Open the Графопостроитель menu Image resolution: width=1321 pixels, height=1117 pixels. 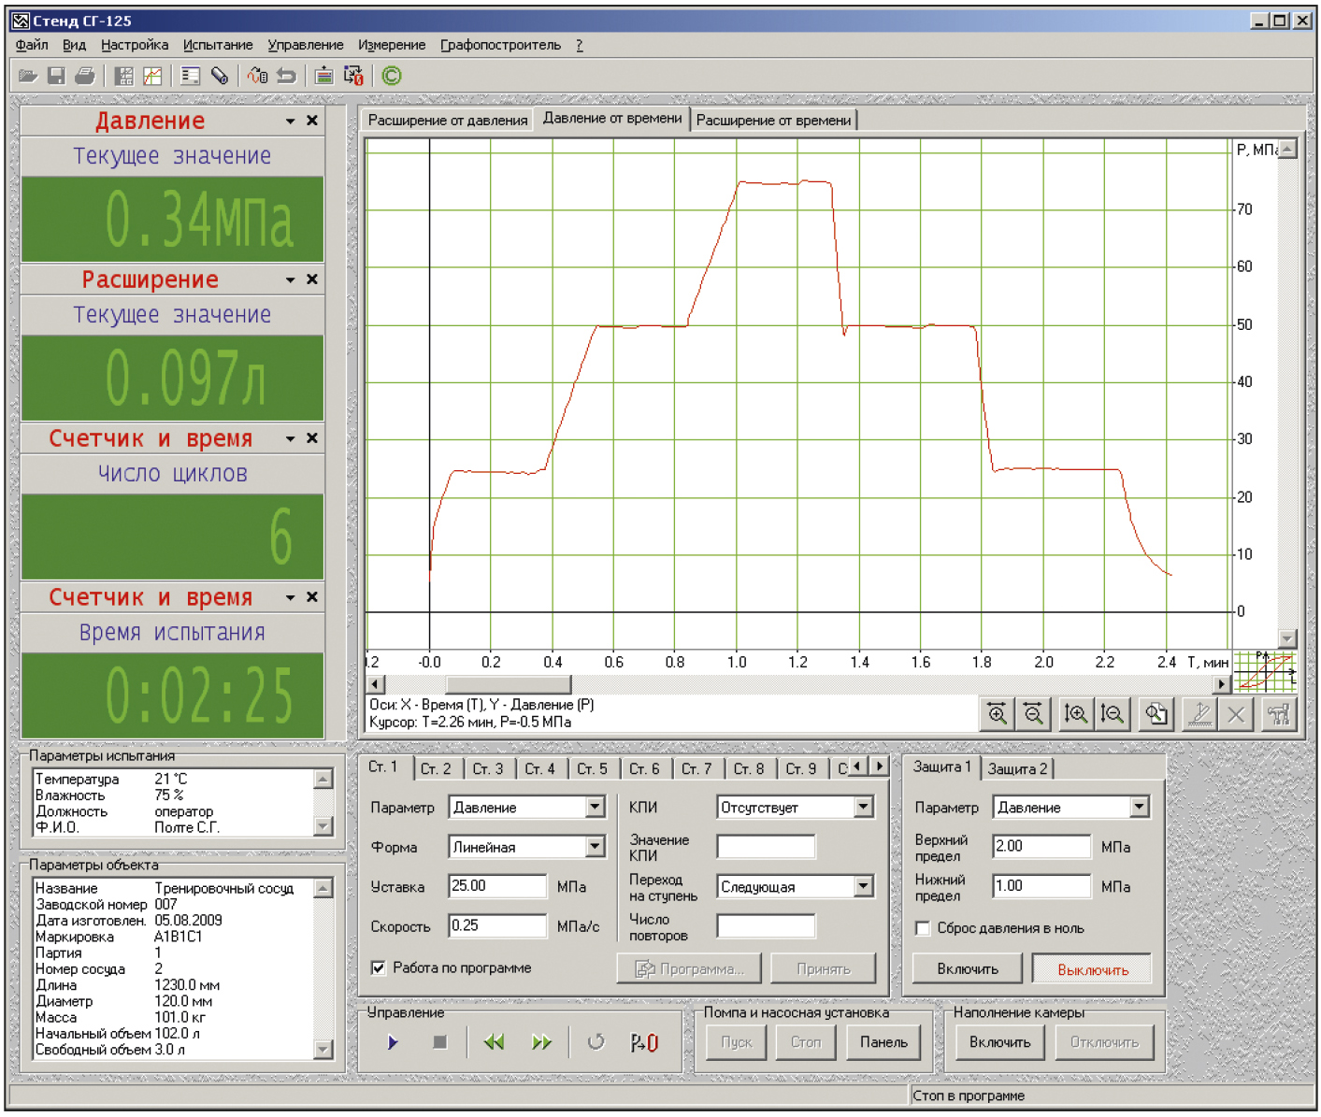501,45
